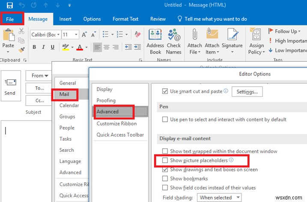Screen dimensions: 307x202
Task: Increase the paragraph indent
Action: (x=137, y=47)
